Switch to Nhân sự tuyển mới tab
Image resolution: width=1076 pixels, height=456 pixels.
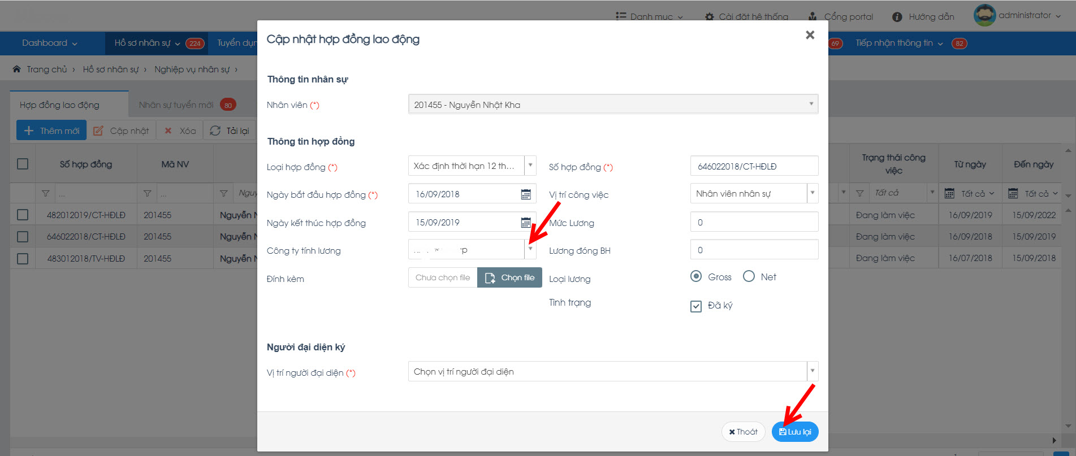click(176, 105)
